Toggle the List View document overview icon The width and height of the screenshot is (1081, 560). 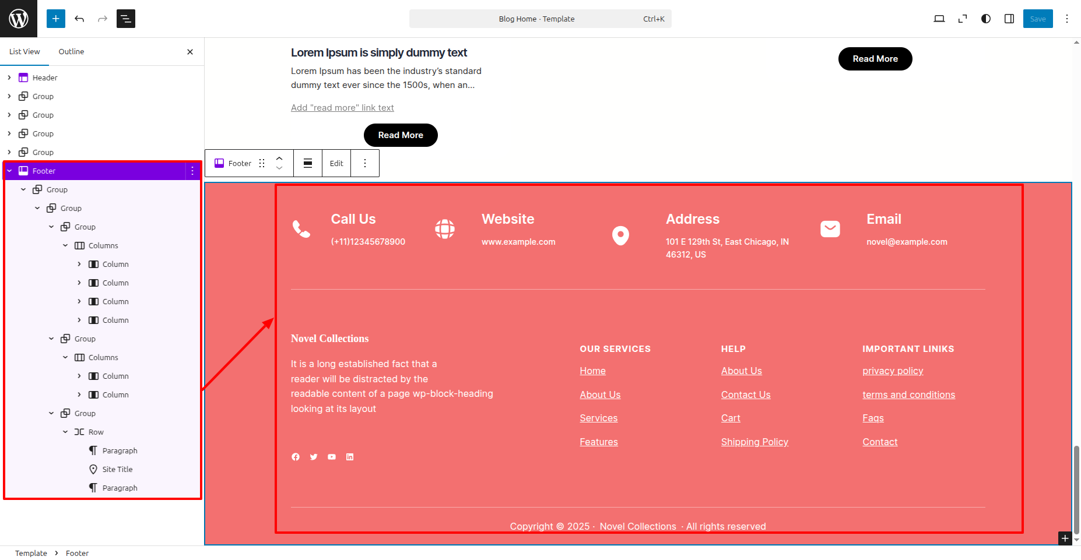(x=126, y=19)
